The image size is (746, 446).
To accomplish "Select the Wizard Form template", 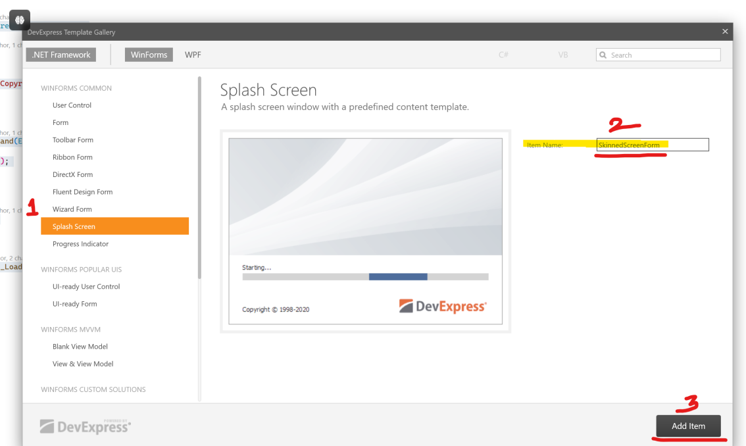I will pos(72,209).
